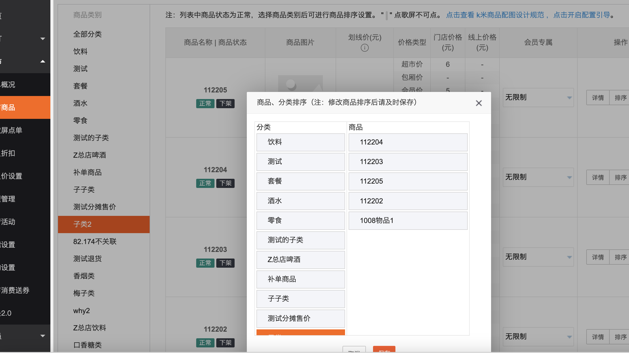Collapse the expanded dark sidebar section arrow
Image resolution: width=629 pixels, height=353 pixels.
point(43,61)
